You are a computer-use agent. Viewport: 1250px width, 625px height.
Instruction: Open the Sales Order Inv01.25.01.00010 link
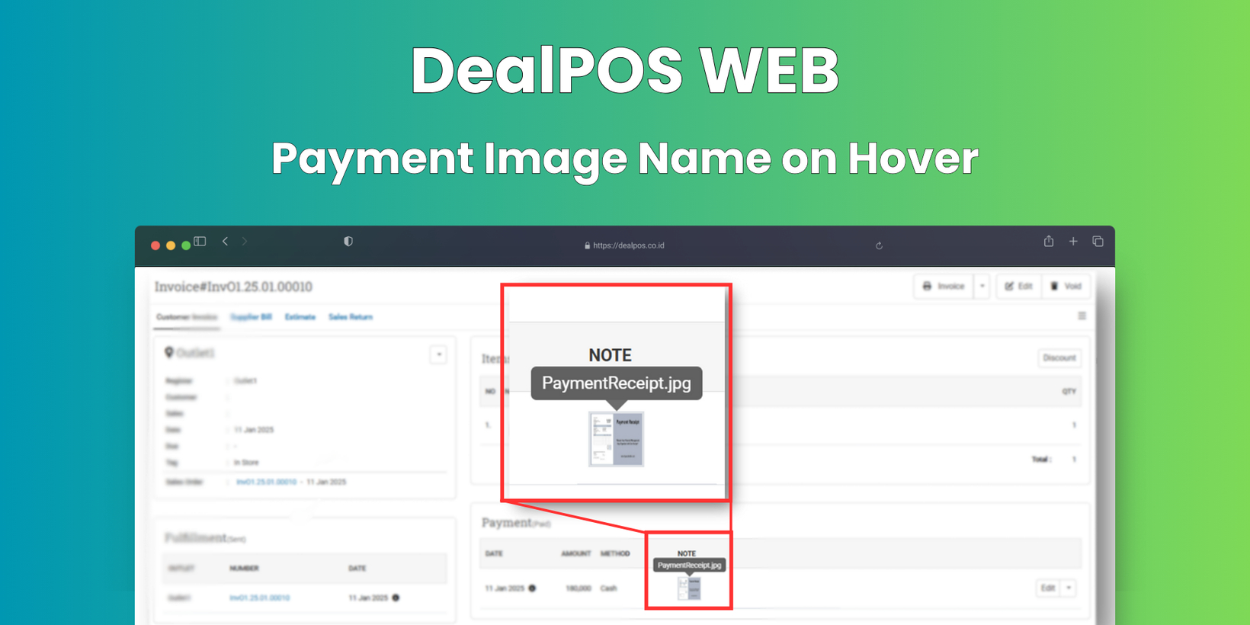click(266, 482)
